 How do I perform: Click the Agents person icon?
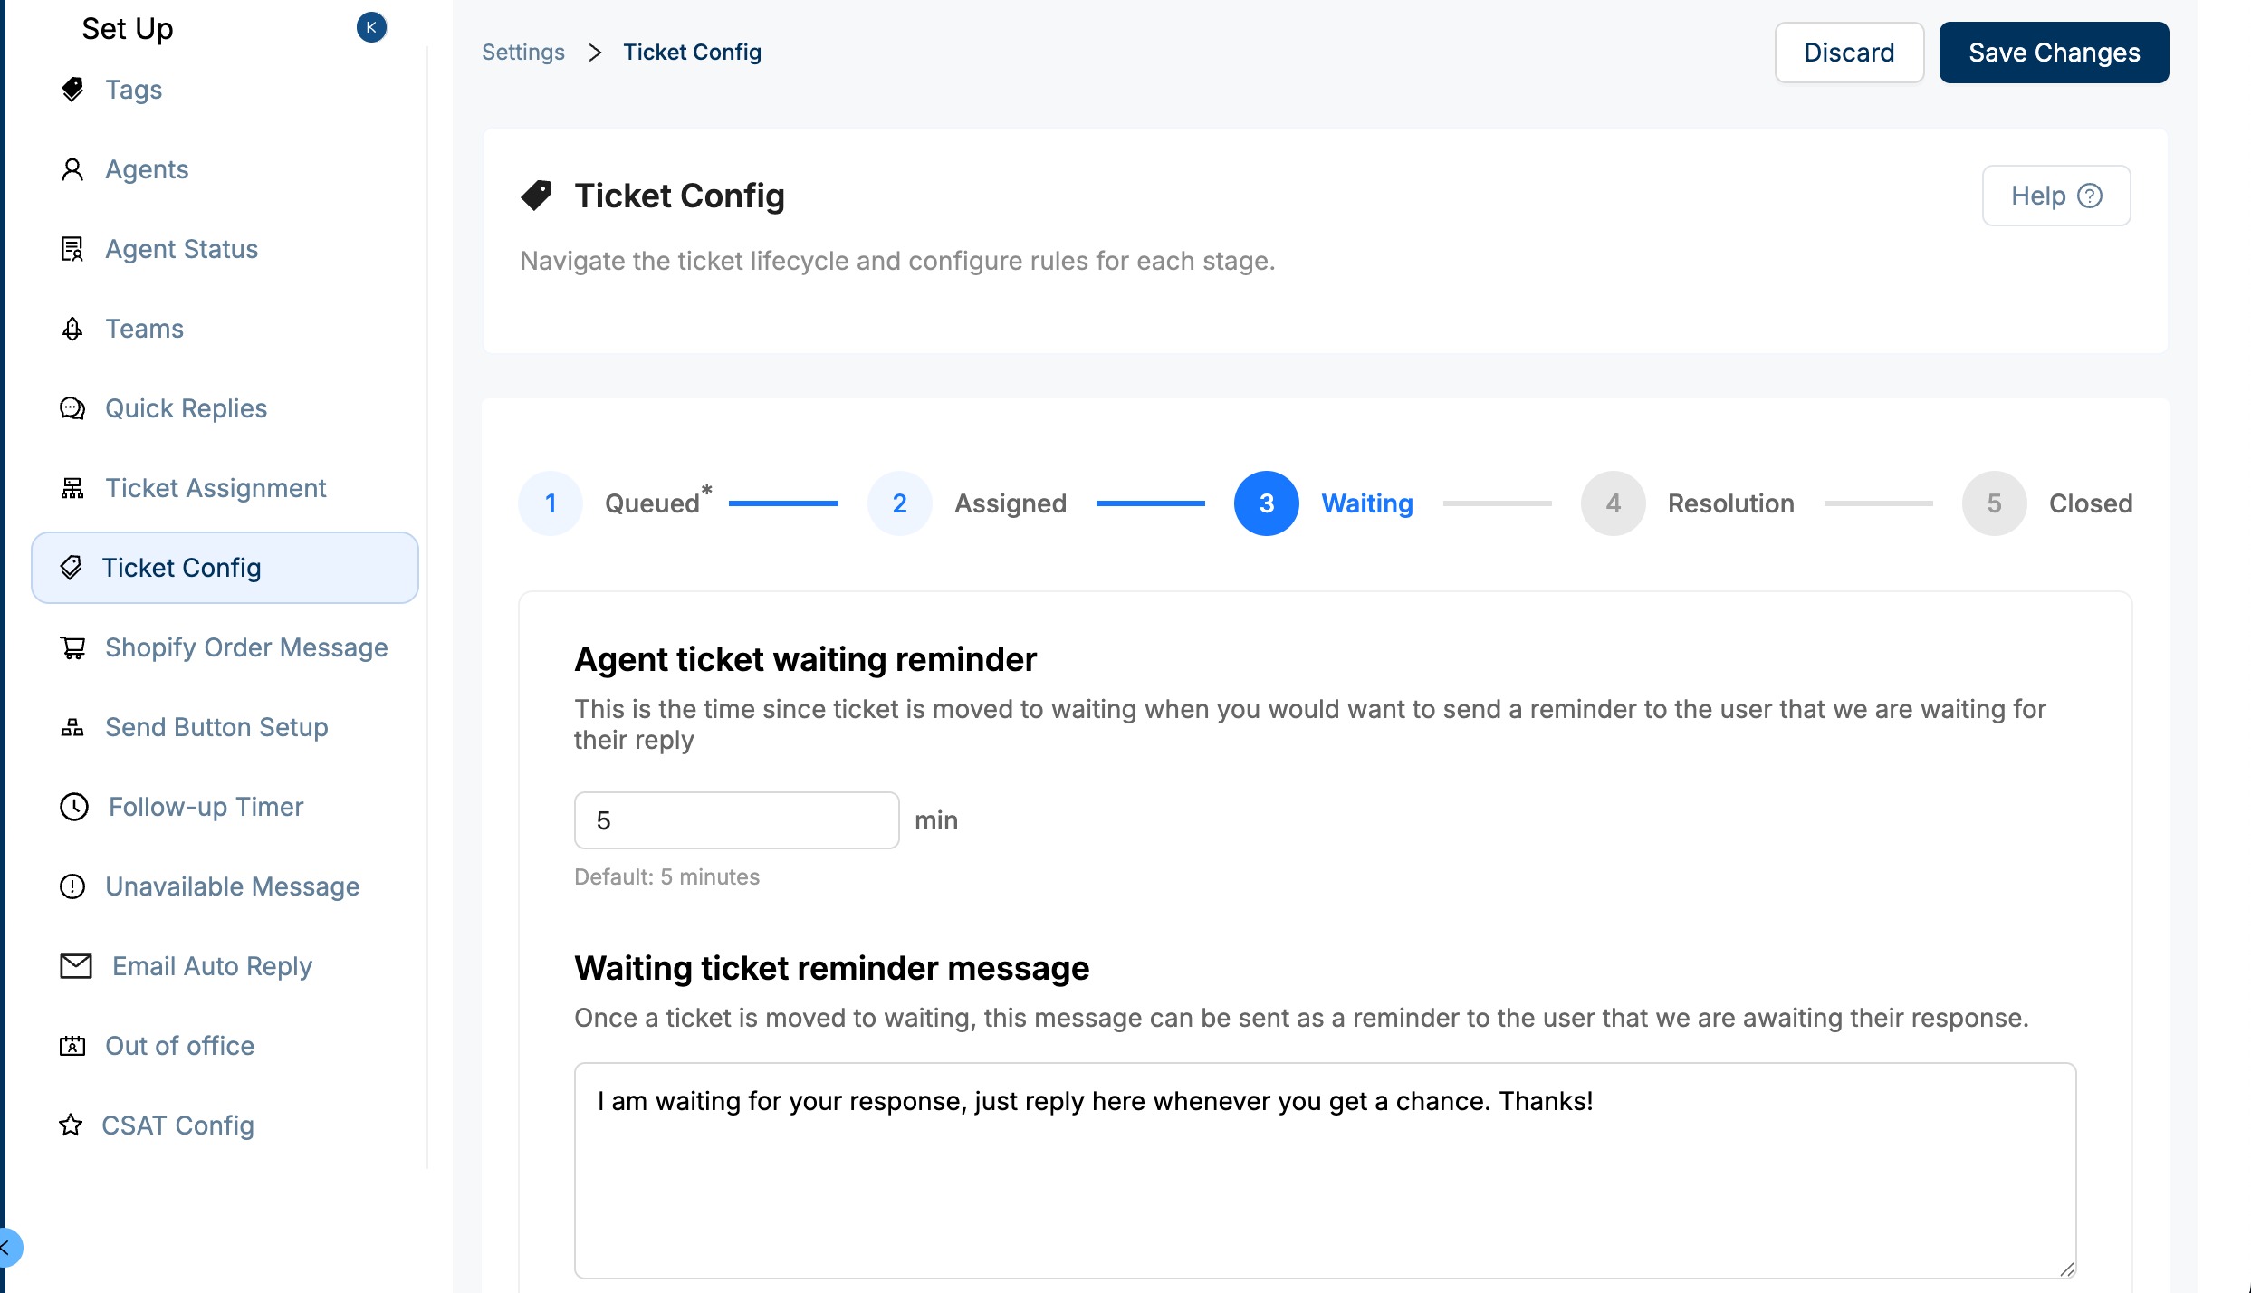point(72,169)
